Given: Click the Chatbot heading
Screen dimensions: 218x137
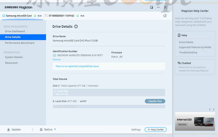Looking at the screenshot, I should (x=186, y=63).
